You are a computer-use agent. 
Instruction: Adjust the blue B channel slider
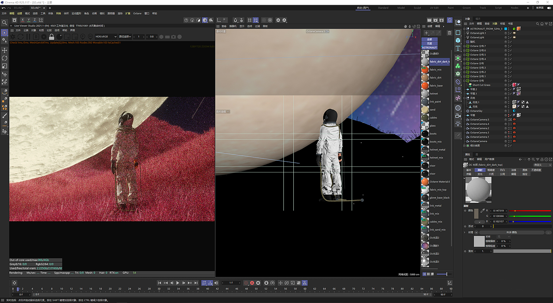[x=530, y=221]
